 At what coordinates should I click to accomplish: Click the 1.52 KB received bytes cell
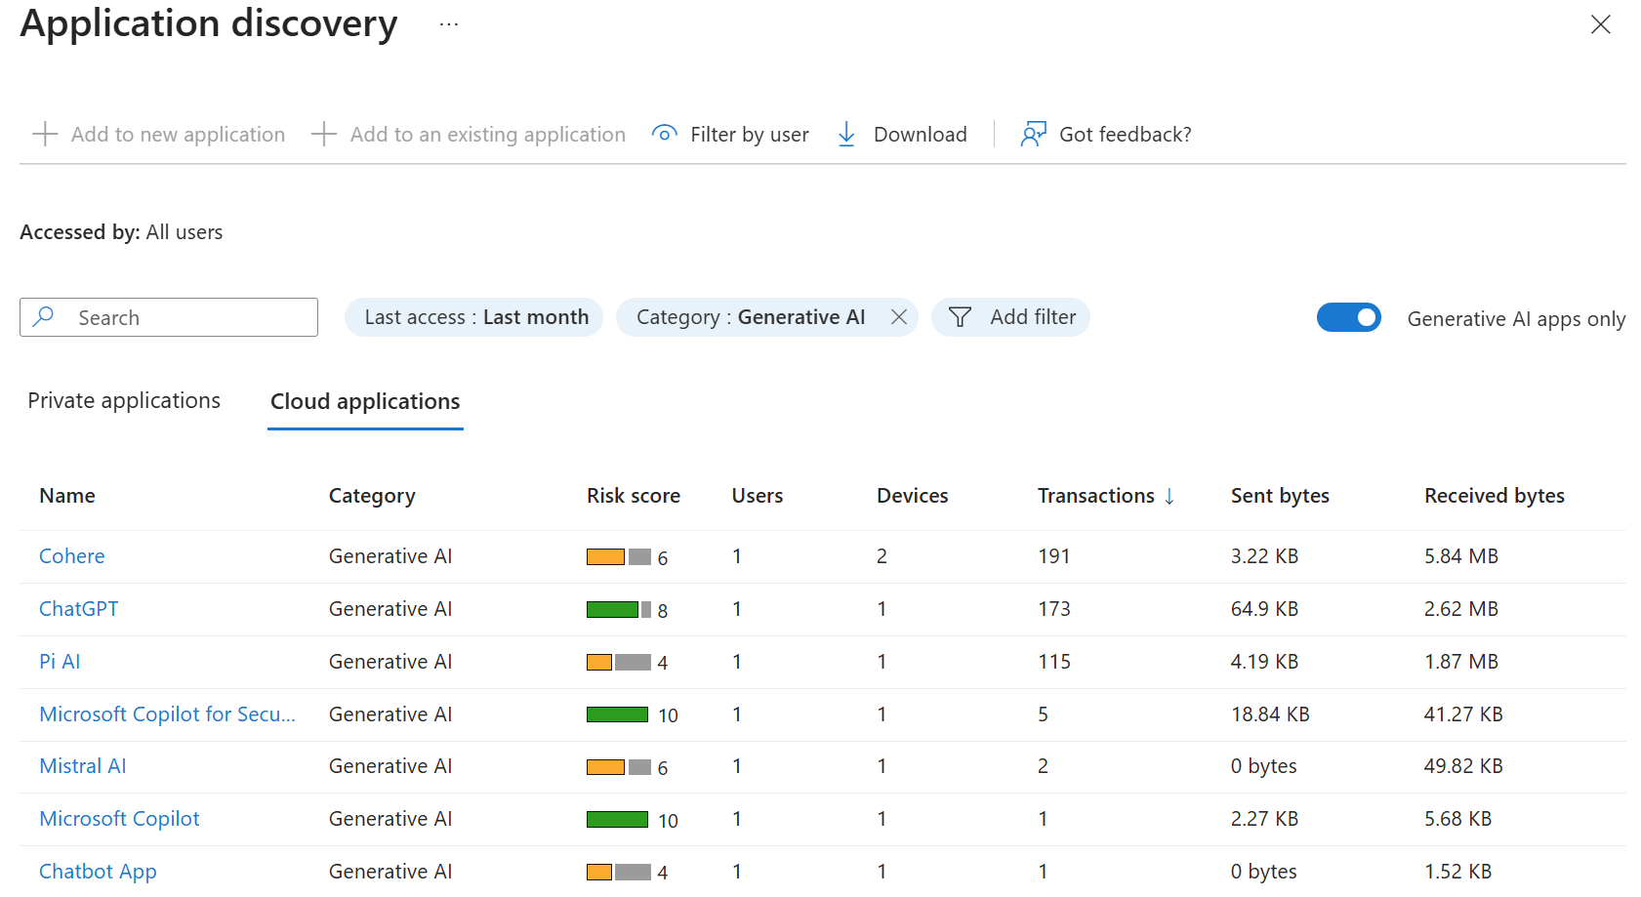[1457, 872]
